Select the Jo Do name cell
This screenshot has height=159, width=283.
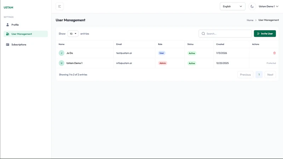70,53
